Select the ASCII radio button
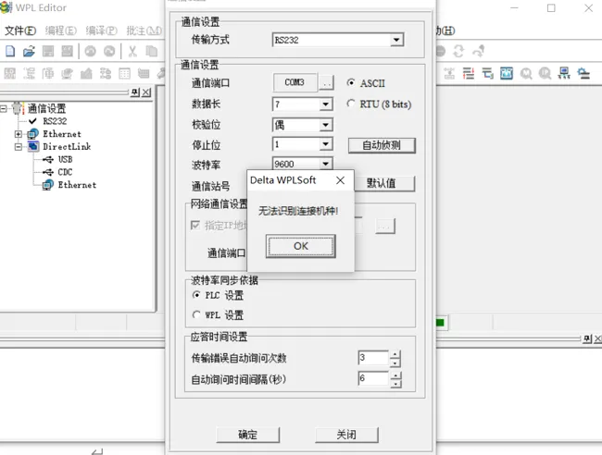Screen dimensions: 602x455 (x=350, y=83)
